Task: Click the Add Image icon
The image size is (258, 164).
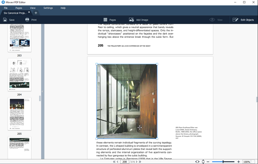Action: pos(131,20)
